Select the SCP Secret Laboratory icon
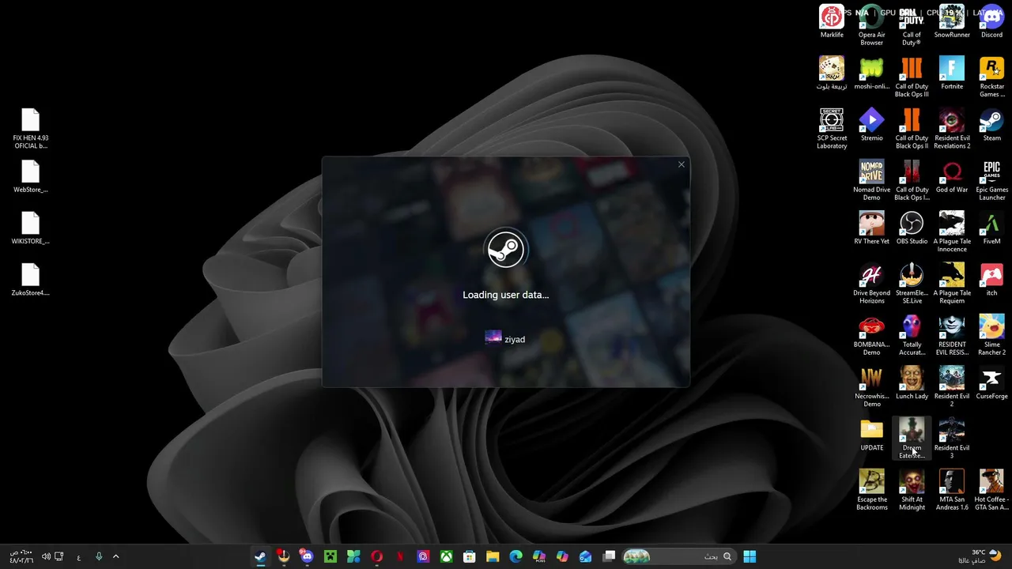 832,128
